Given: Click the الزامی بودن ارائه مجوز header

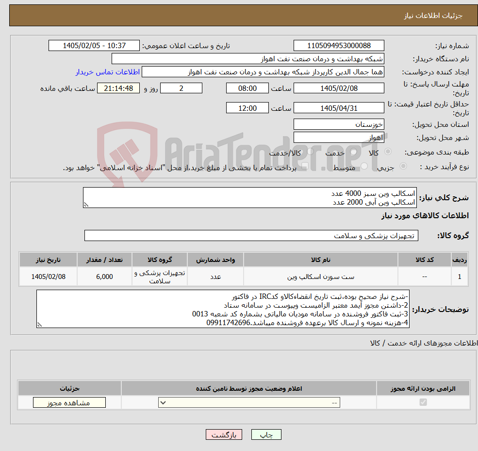Looking at the screenshot, I should point(423,388).
